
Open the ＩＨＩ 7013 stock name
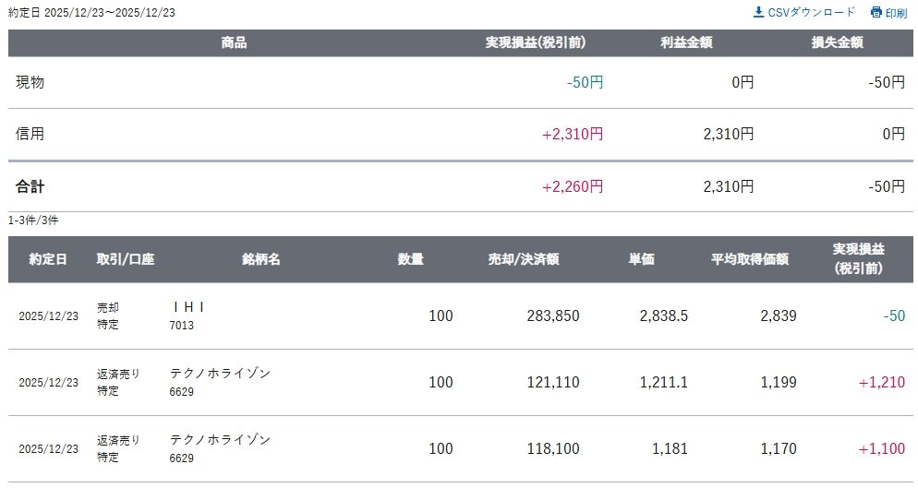coord(187,307)
